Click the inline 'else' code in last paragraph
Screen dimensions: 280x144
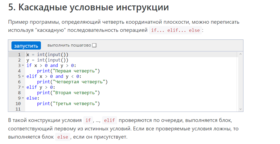pos(63,137)
